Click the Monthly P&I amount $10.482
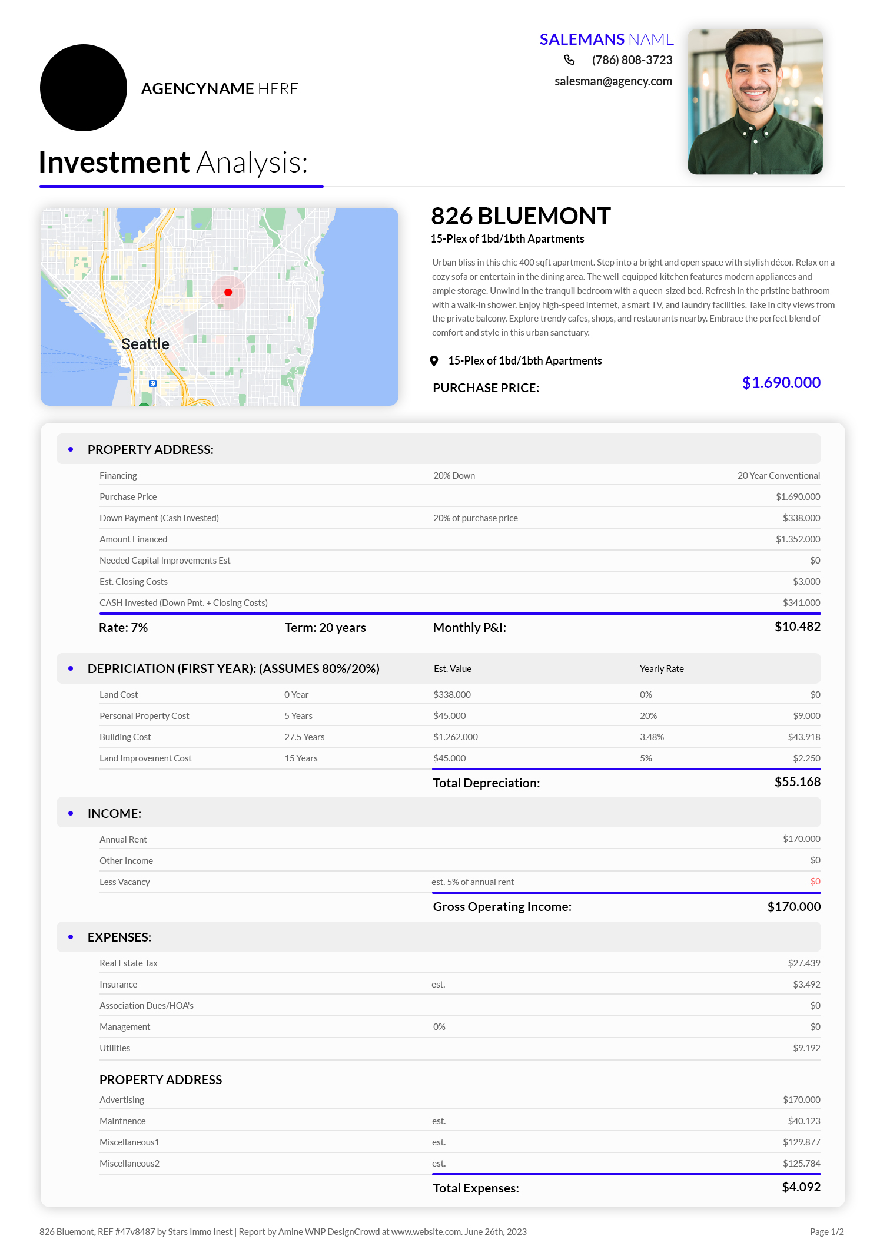 [x=797, y=627]
